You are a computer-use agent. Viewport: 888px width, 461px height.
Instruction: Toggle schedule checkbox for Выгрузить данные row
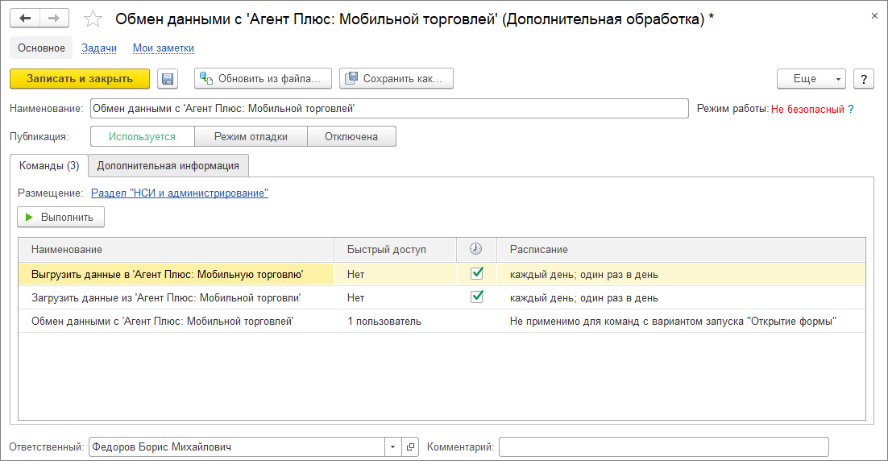point(477,273)
